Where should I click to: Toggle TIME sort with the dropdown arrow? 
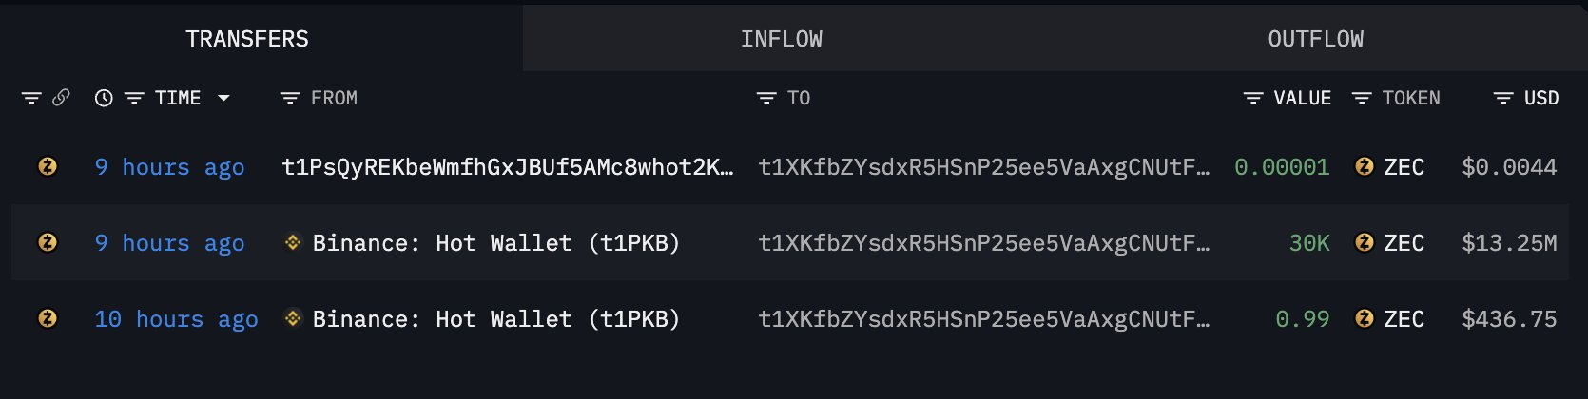pos(224,98)
